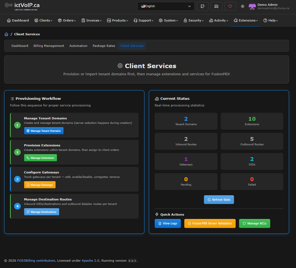Screen dimensions: 296x268
Task: Expand the Security menu
Action: tap(194, 20)
